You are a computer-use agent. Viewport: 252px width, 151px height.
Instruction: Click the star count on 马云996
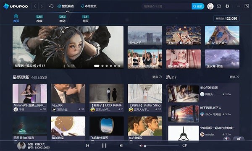pyautogui.click(x=81, y=109)
